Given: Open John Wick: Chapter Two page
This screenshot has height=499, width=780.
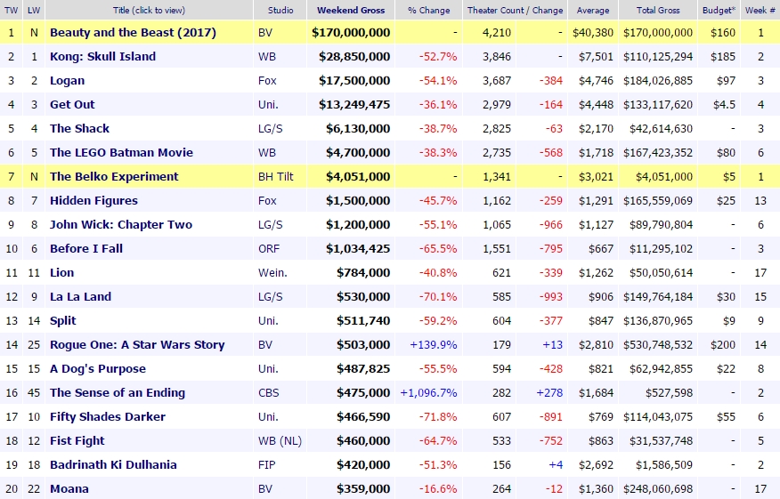Looking at the screenshot, I should coord(121,225).
